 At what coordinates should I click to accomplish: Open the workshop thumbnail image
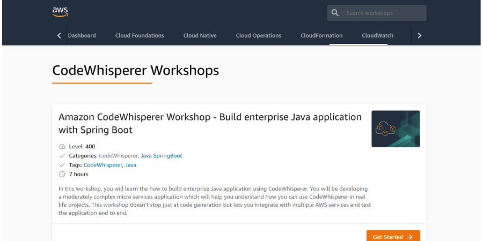[x=396, y=129]
